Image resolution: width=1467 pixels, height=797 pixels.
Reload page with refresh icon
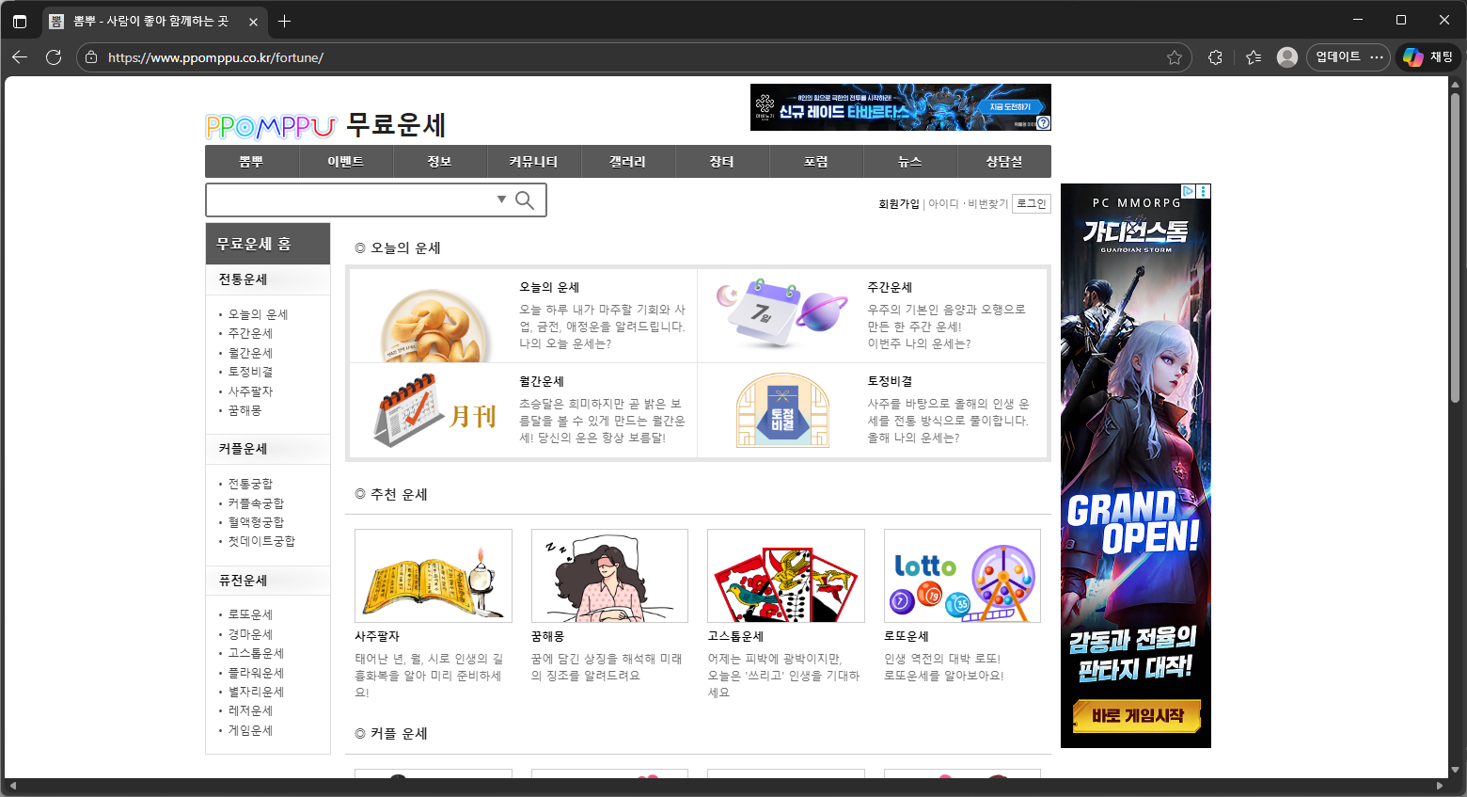pyautogui.click(x=54, y=56)
